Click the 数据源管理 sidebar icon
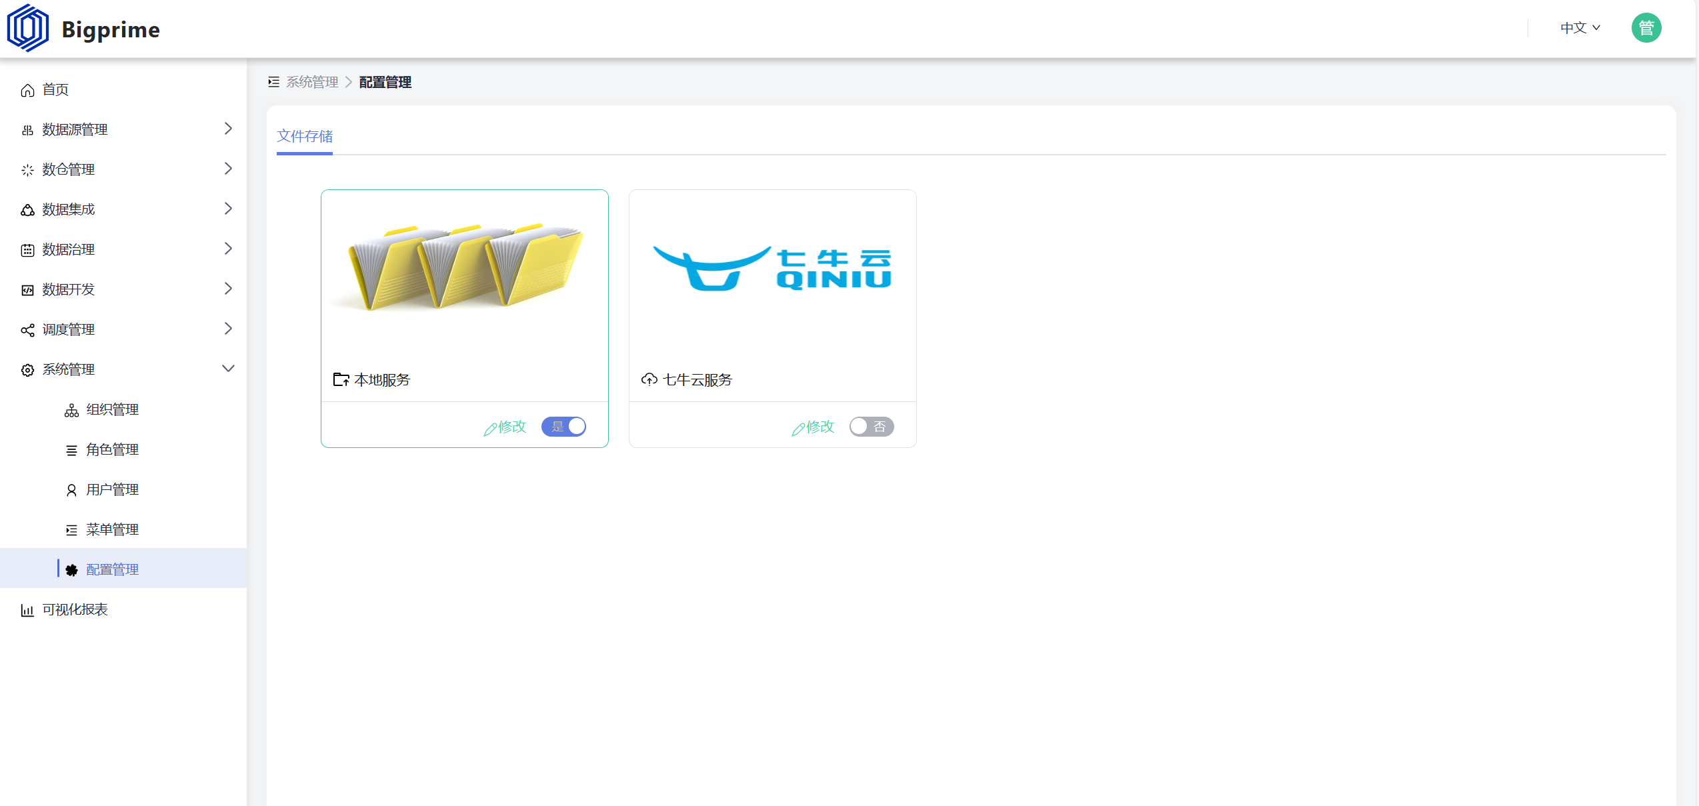 (27, 131)
